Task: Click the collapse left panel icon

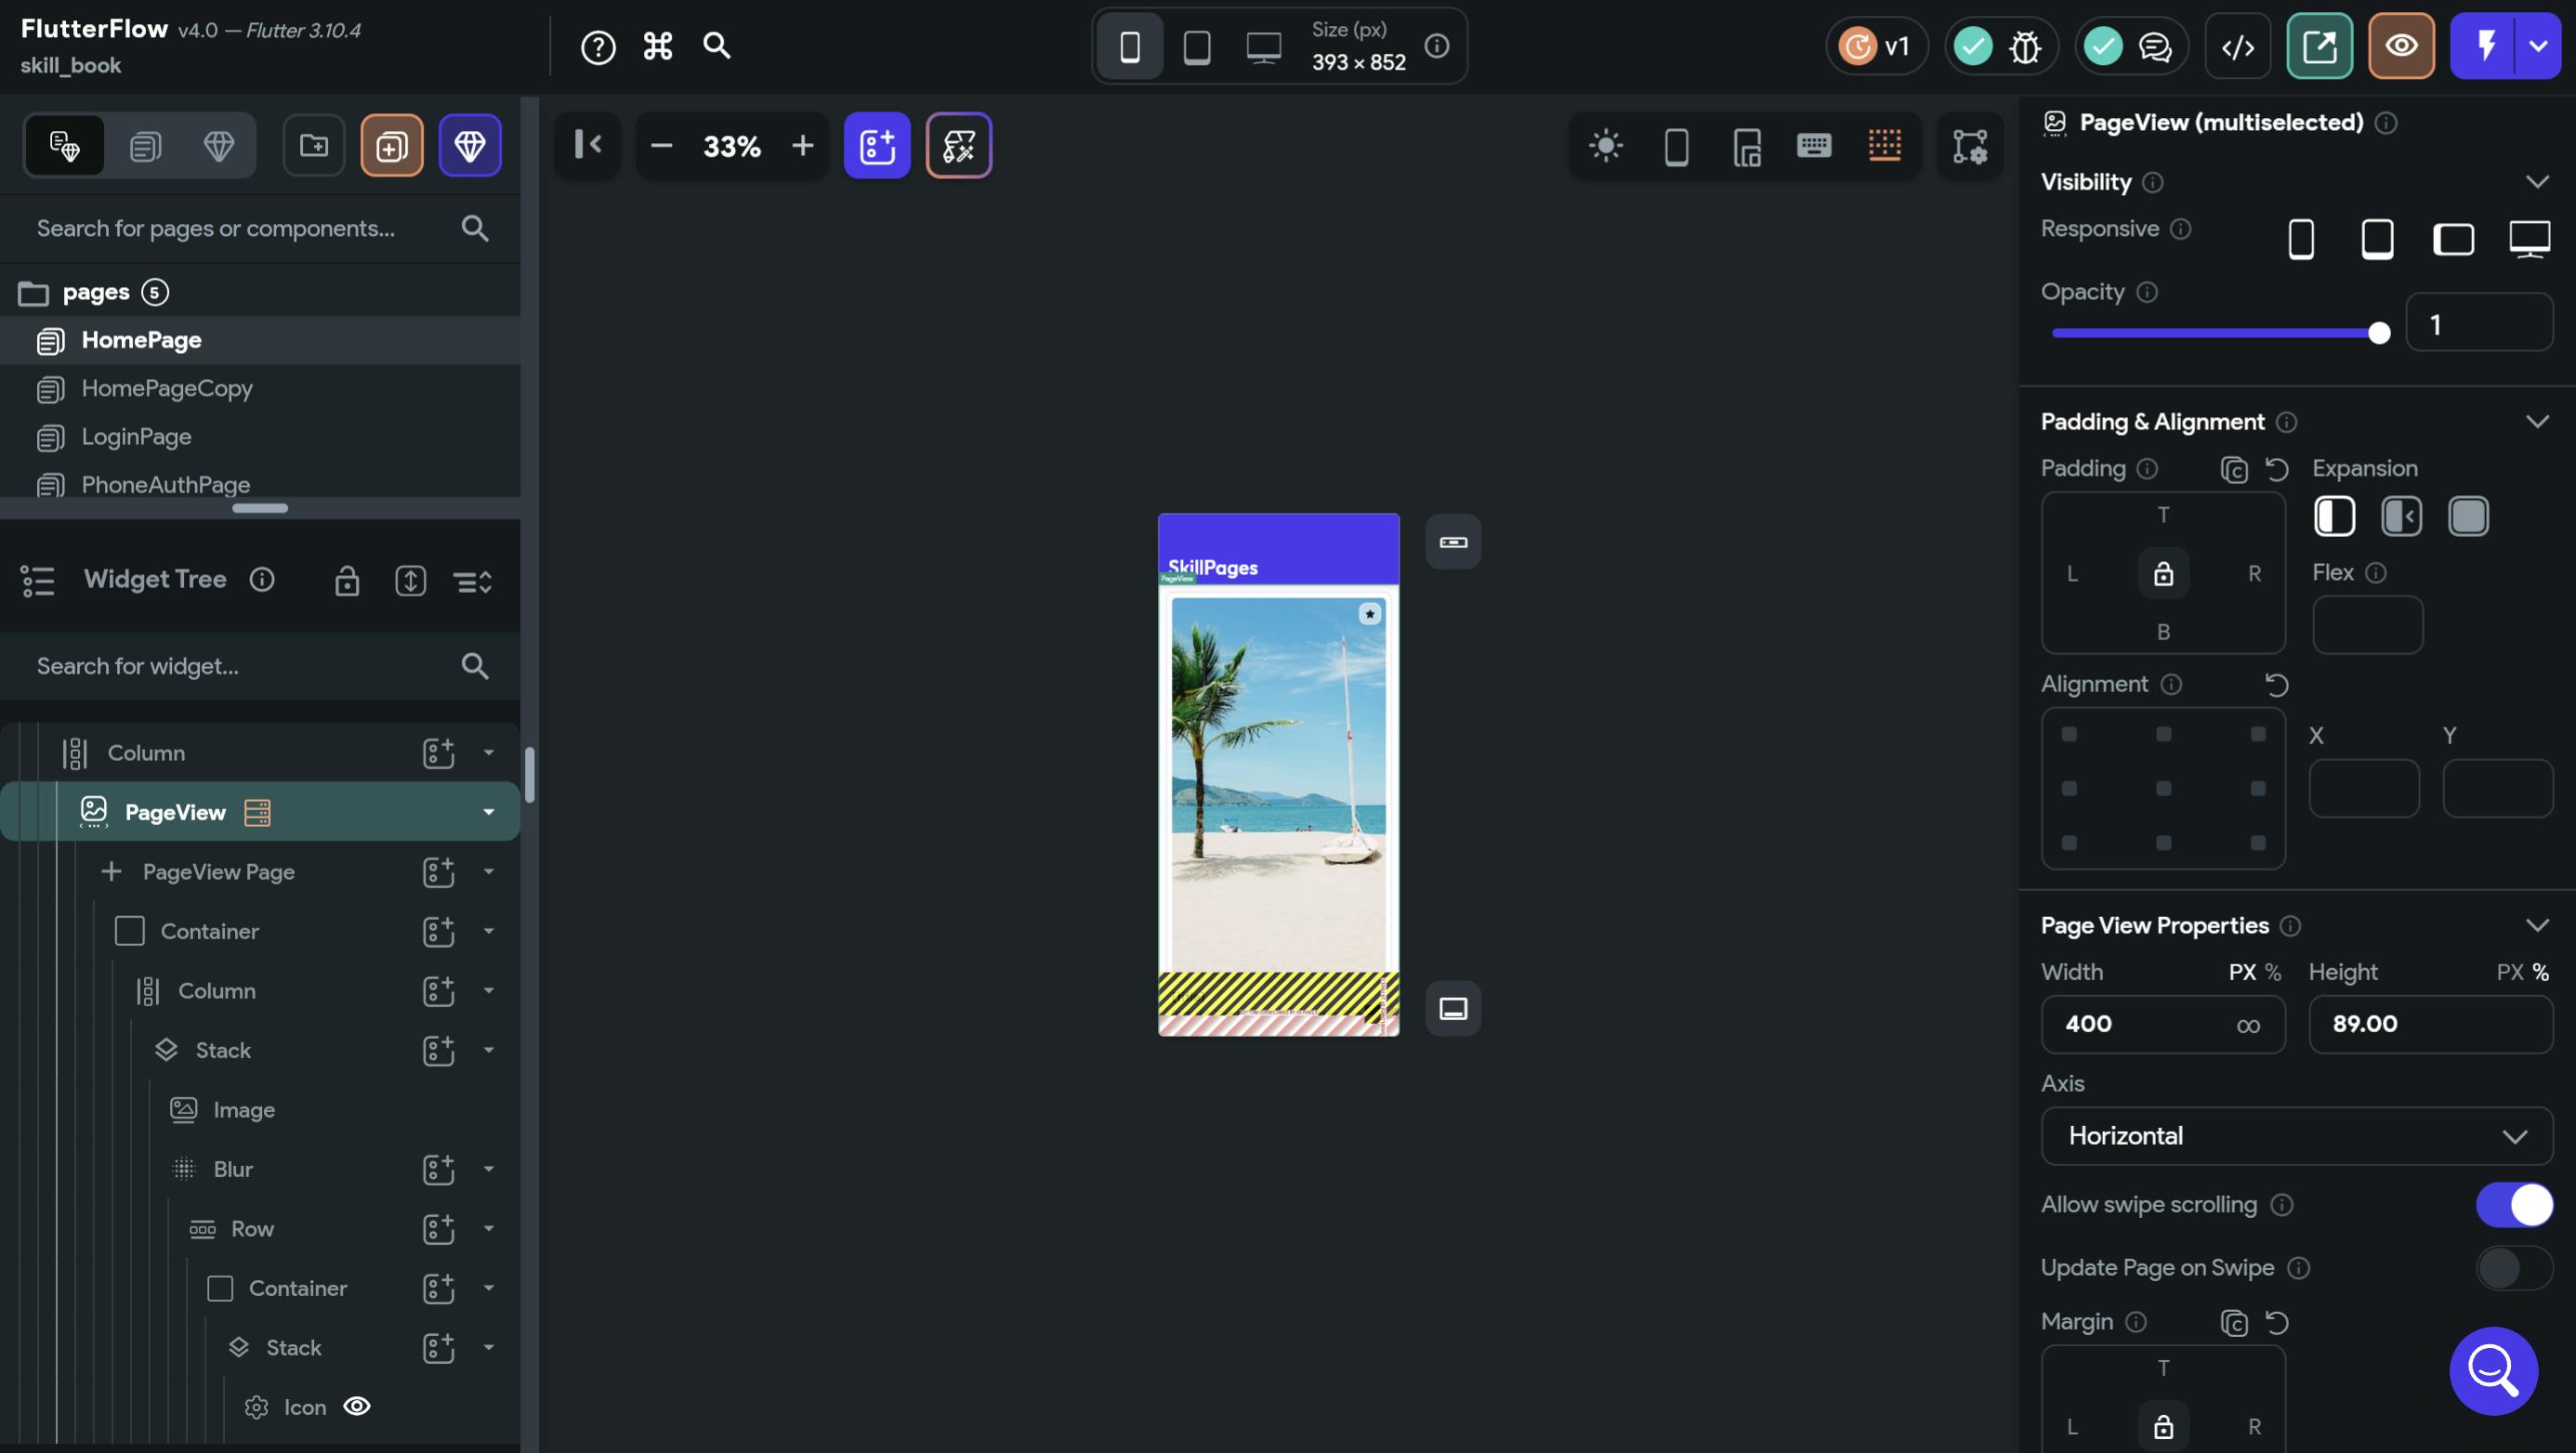Action: [588, 146]
